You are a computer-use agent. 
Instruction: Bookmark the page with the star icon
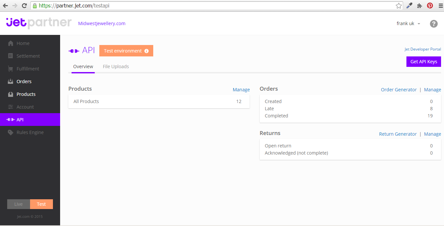click(399, 6)
